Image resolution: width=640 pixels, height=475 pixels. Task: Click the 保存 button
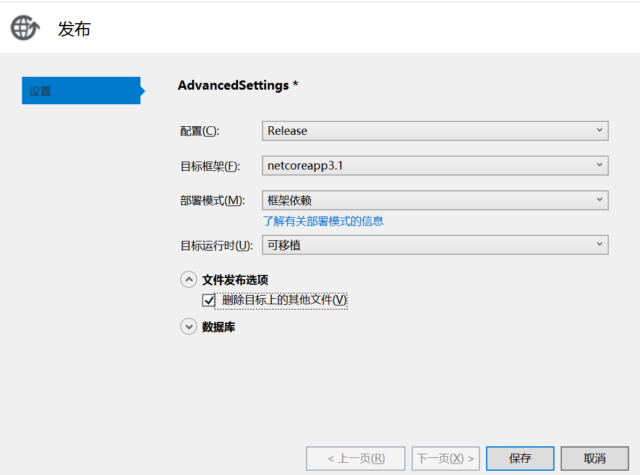tap(520, 459)
